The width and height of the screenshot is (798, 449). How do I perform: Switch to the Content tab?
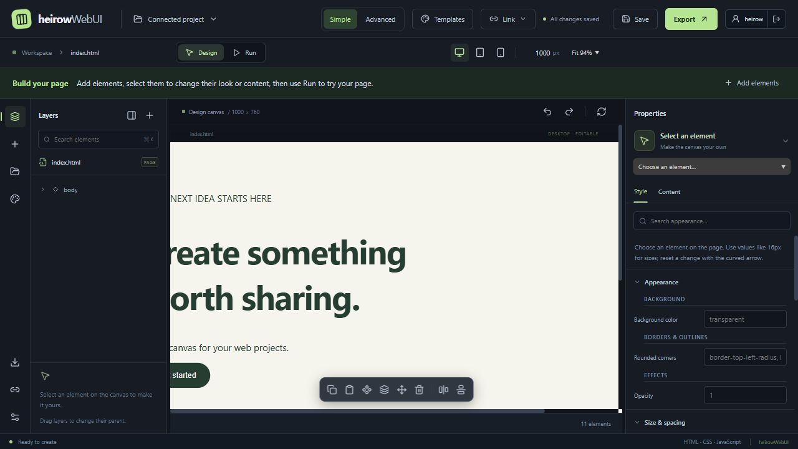(669, 192)
